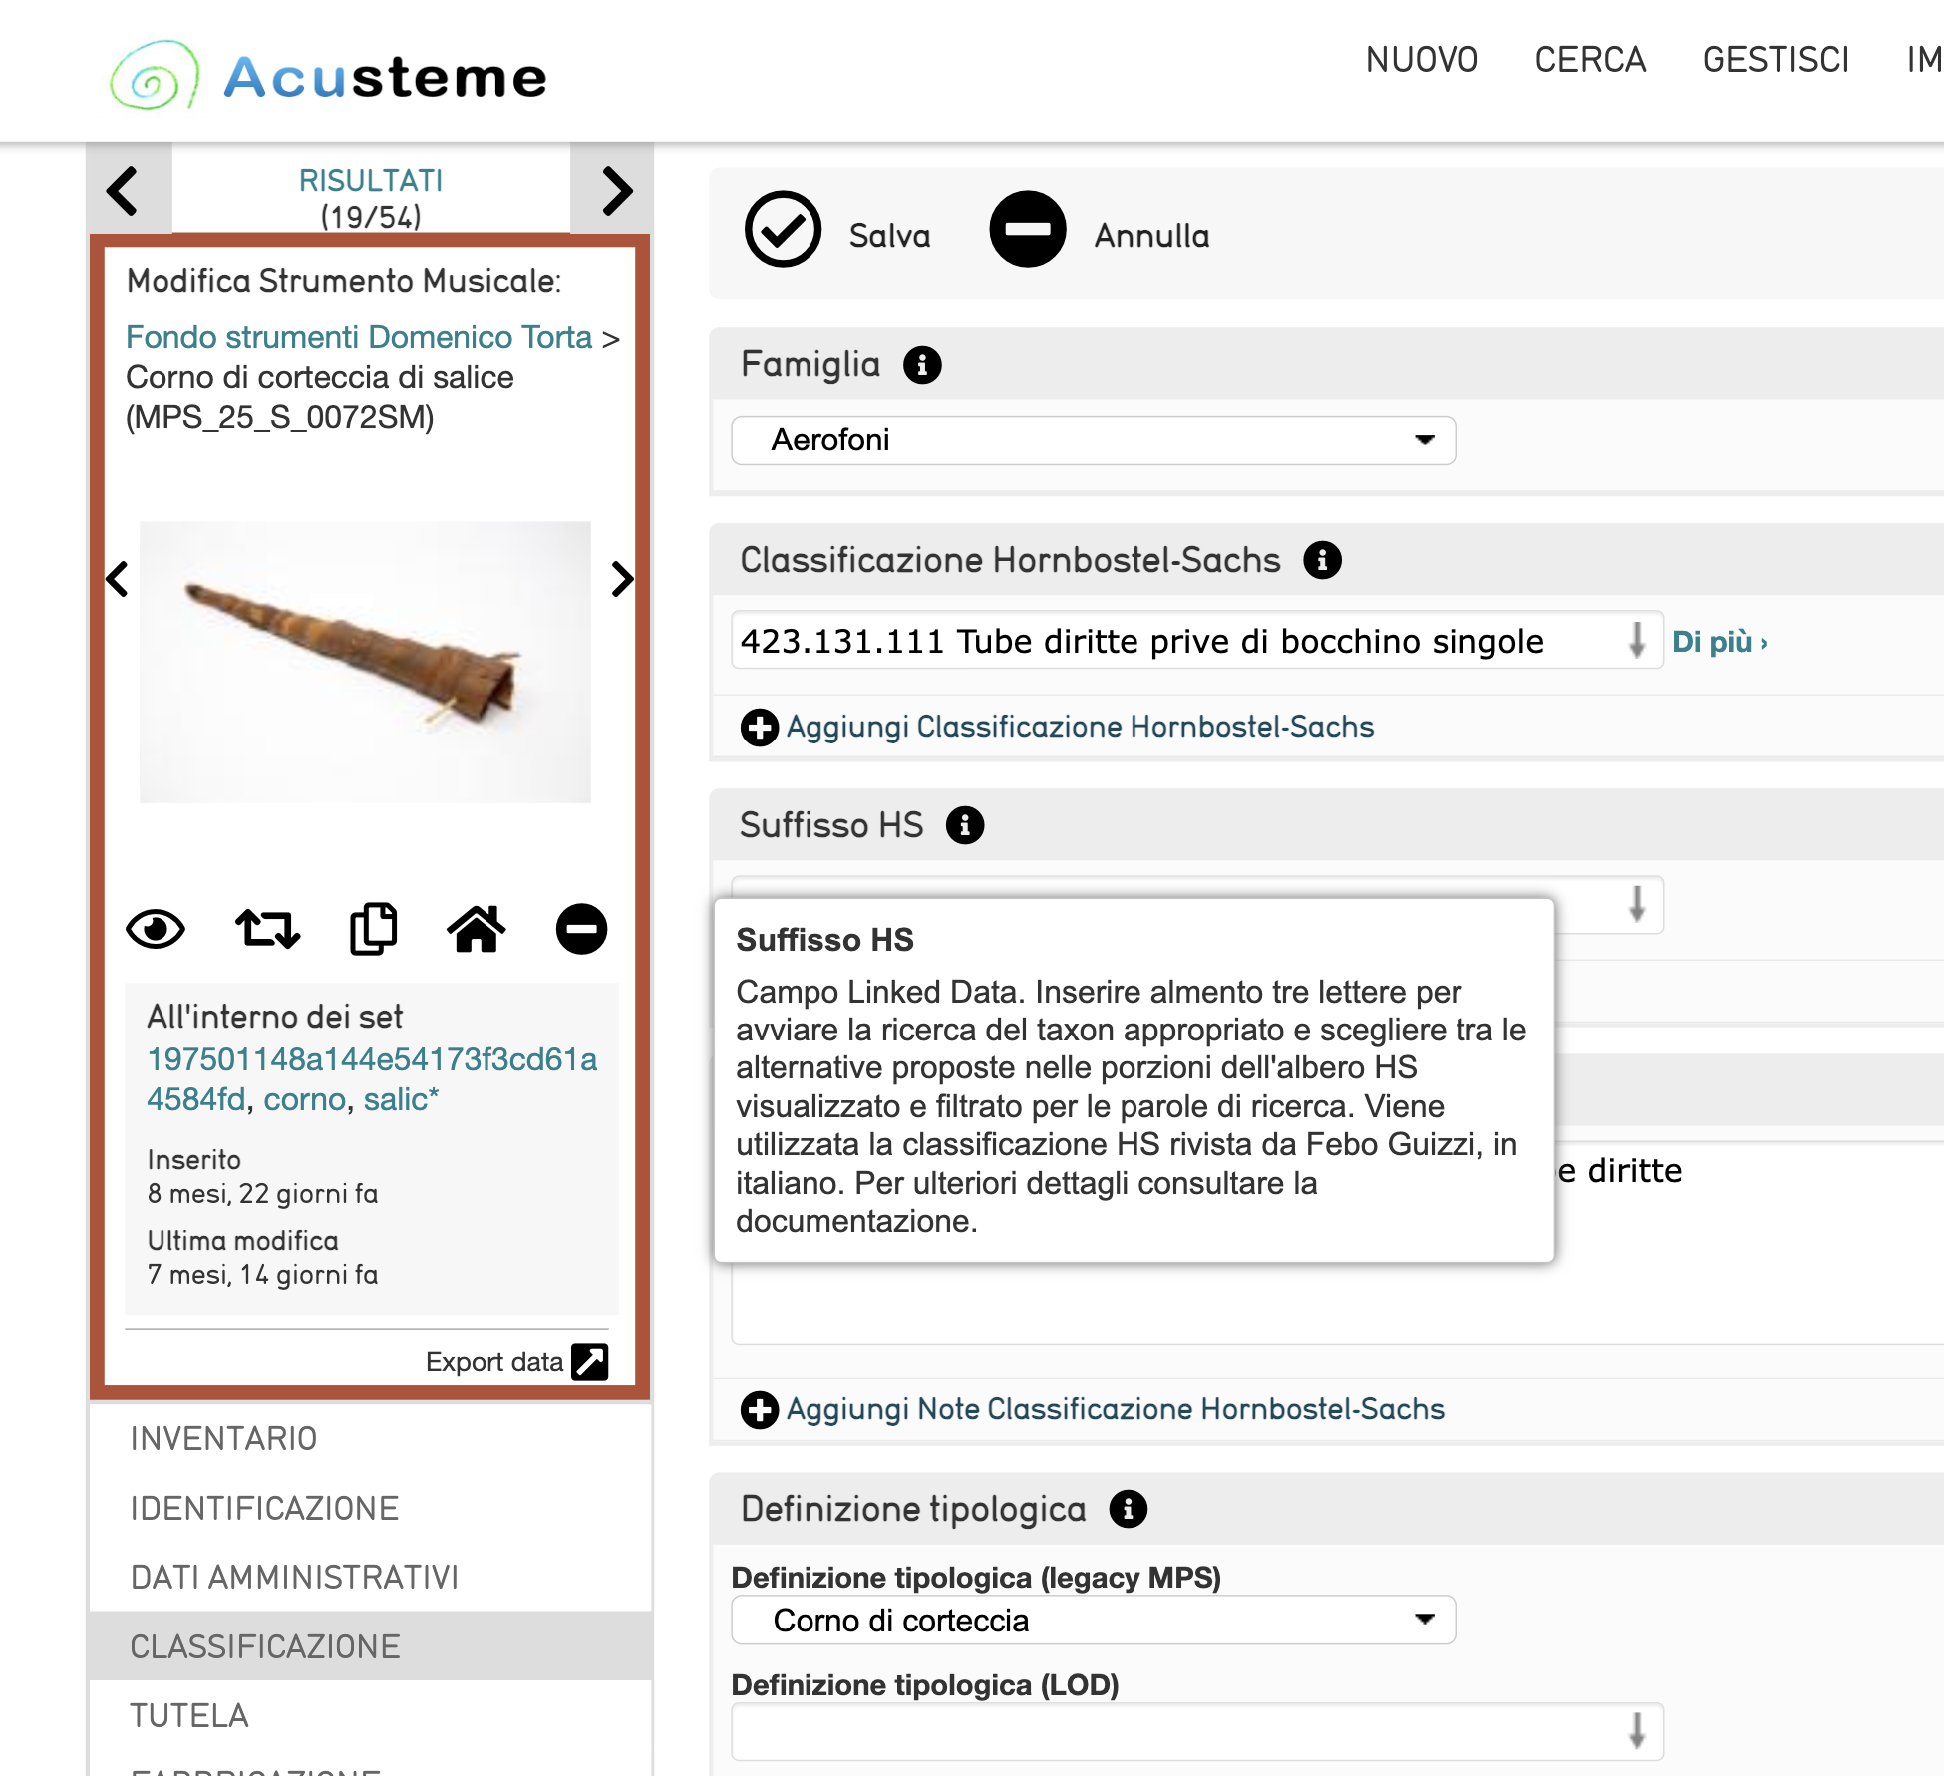Click the Salva checkmark icon
The width and height of the screenshot is (1944, 1776).
click(x=783, y=230)
